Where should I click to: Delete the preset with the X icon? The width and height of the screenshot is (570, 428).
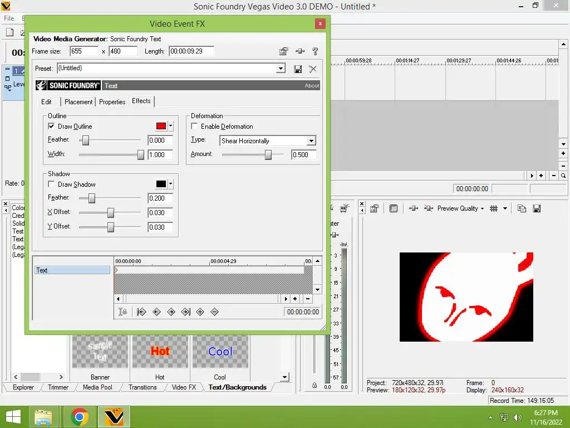pos(313,69)
